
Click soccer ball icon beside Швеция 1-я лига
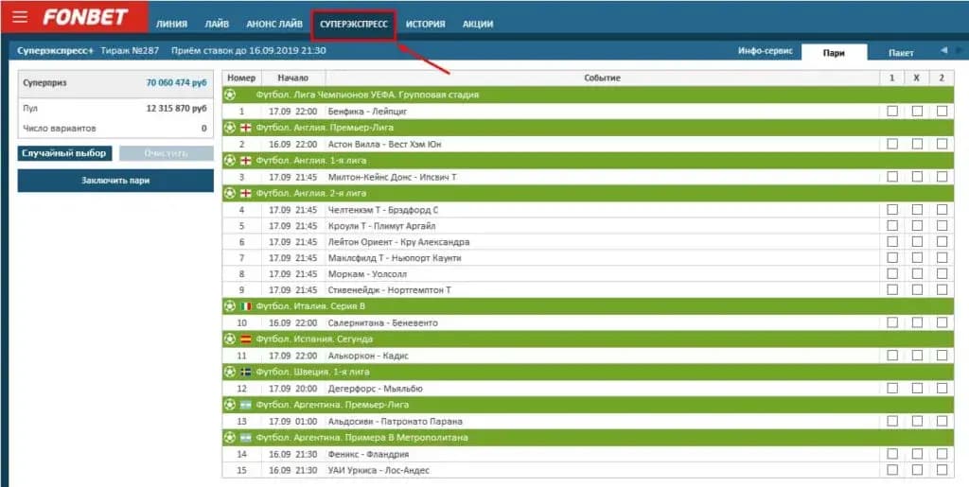(x=230, y=372)
